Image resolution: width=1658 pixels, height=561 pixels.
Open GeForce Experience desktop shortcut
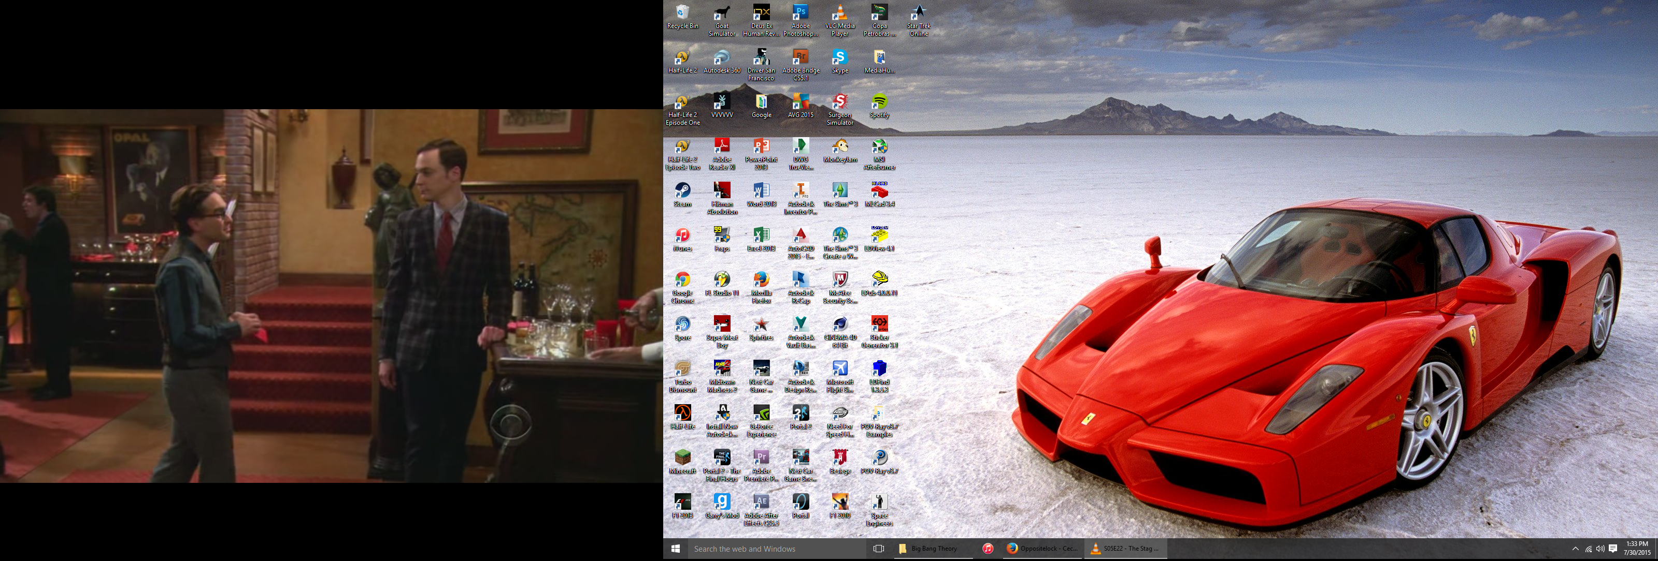point(761,420)
